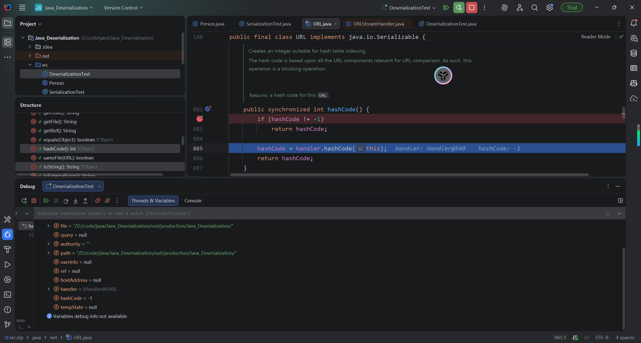Open Notifications bell icon
This screenshot has height=343, width=641.
633,23
